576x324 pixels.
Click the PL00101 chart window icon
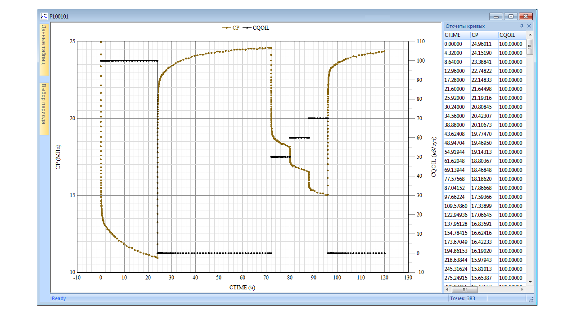pyautogui.click(x=44, y=16)
